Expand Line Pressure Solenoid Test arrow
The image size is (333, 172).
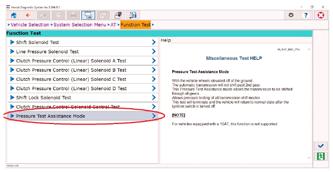(154, 52)
